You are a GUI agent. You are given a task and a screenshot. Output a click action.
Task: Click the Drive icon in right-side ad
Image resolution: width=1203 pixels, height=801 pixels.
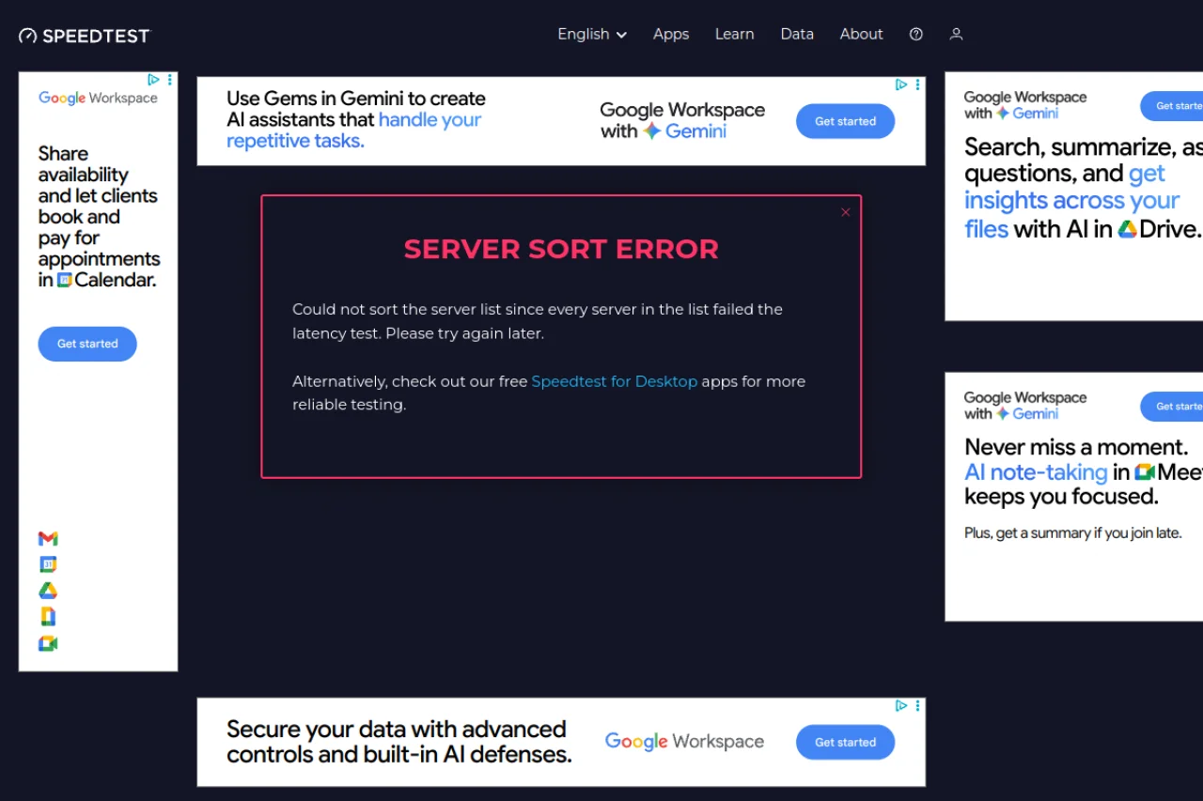[1128, 228]
